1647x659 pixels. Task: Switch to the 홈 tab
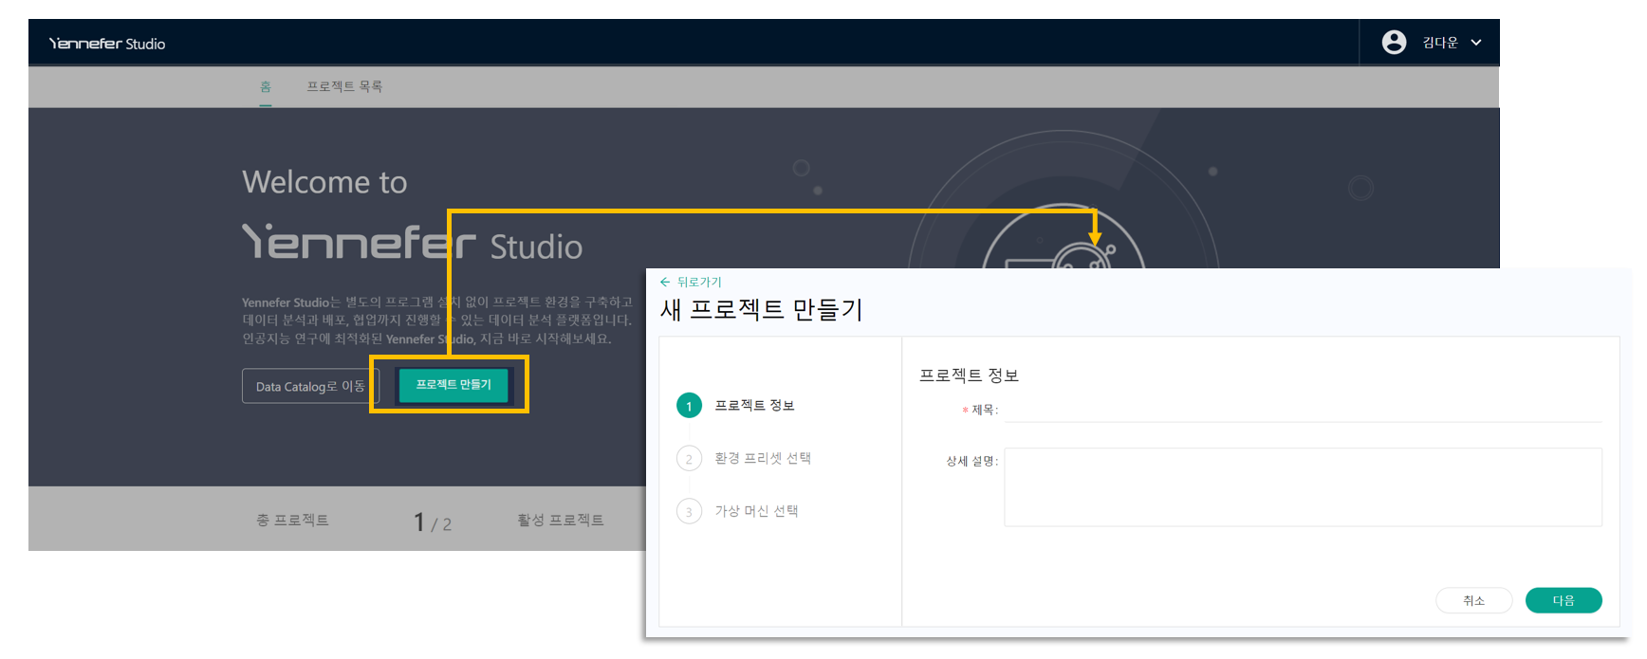(266, 87)
